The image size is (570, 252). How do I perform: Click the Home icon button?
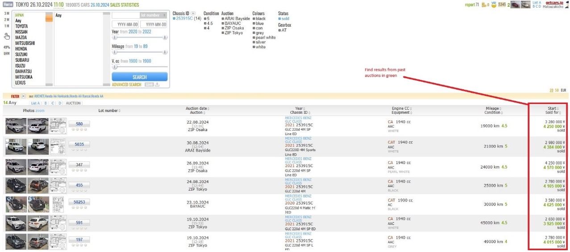click(x=8, y=4)
